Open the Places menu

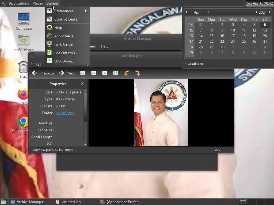tap(37, 3)
